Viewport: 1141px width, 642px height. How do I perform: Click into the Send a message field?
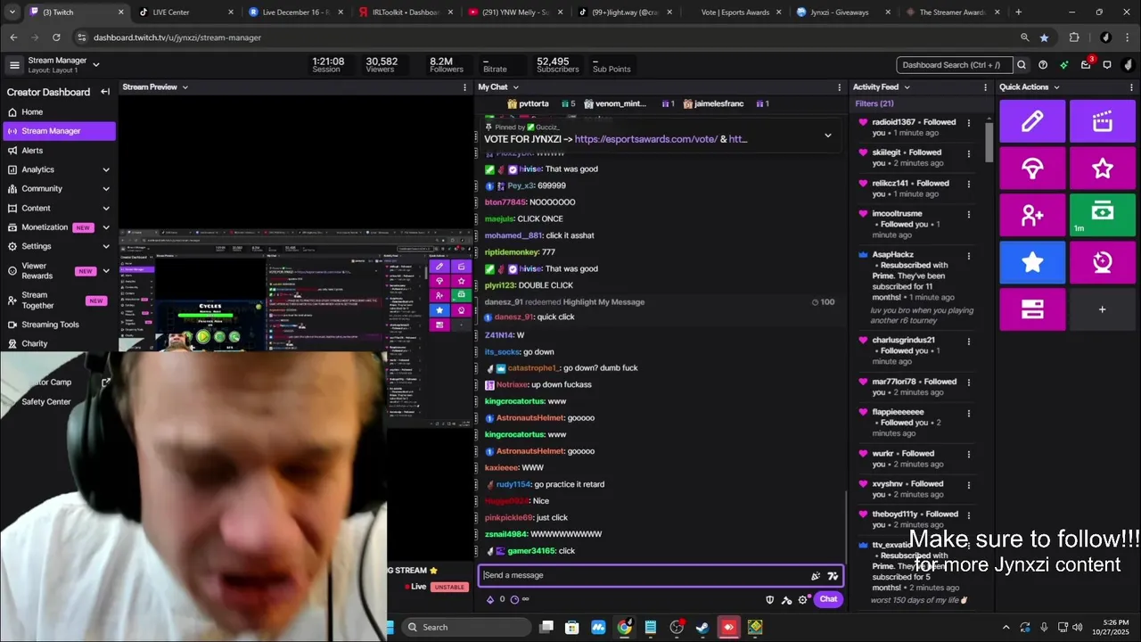661,575
